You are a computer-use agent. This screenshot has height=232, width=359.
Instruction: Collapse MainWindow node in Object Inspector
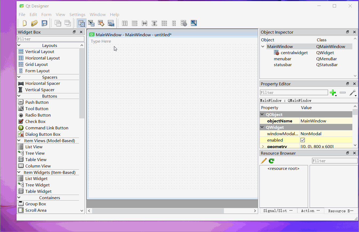[263, 46]
